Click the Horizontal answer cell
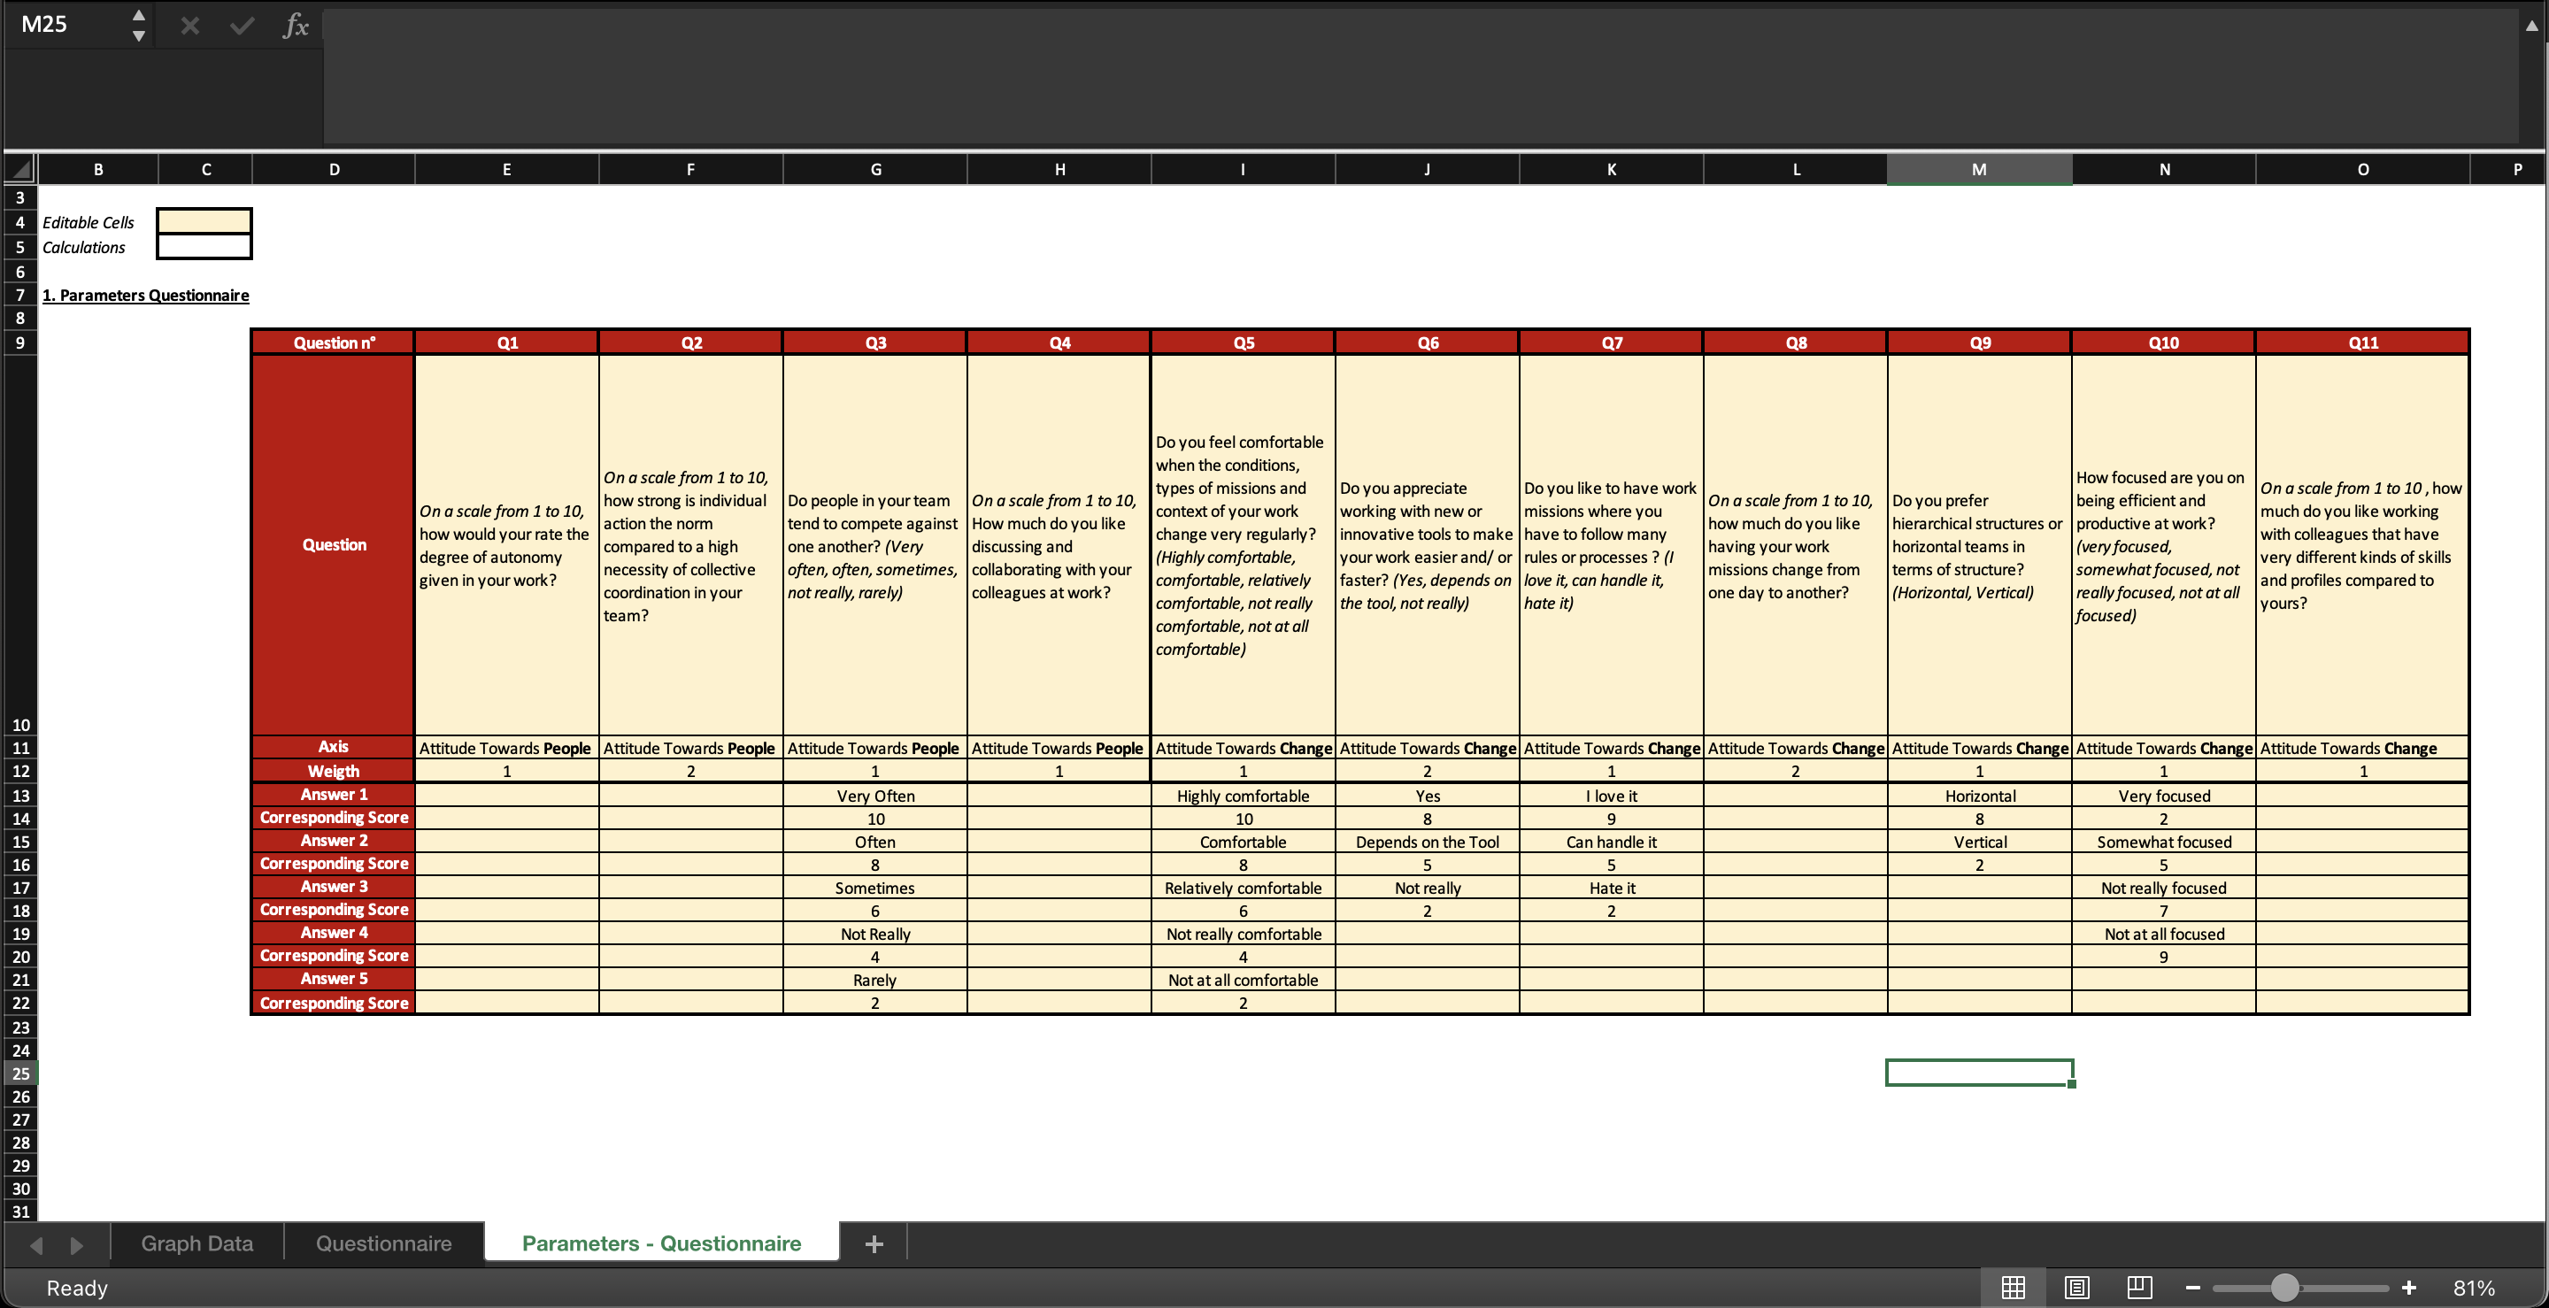The height and width of the screenshot is (1308, 2549). (x=1979, y=796)
